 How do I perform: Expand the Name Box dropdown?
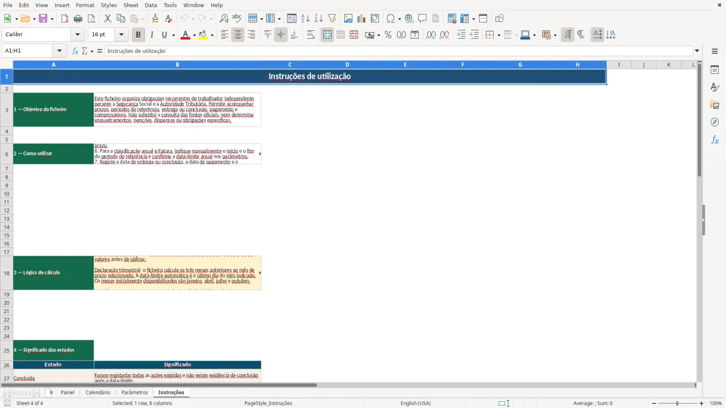tap(59, 51)
